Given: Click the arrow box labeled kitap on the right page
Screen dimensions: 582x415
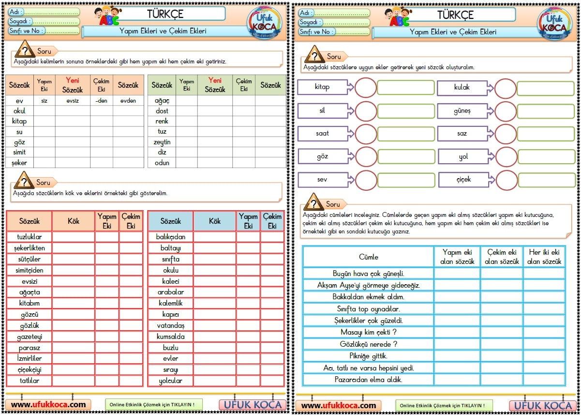Looking at the screenshot, I should point(325,87).
